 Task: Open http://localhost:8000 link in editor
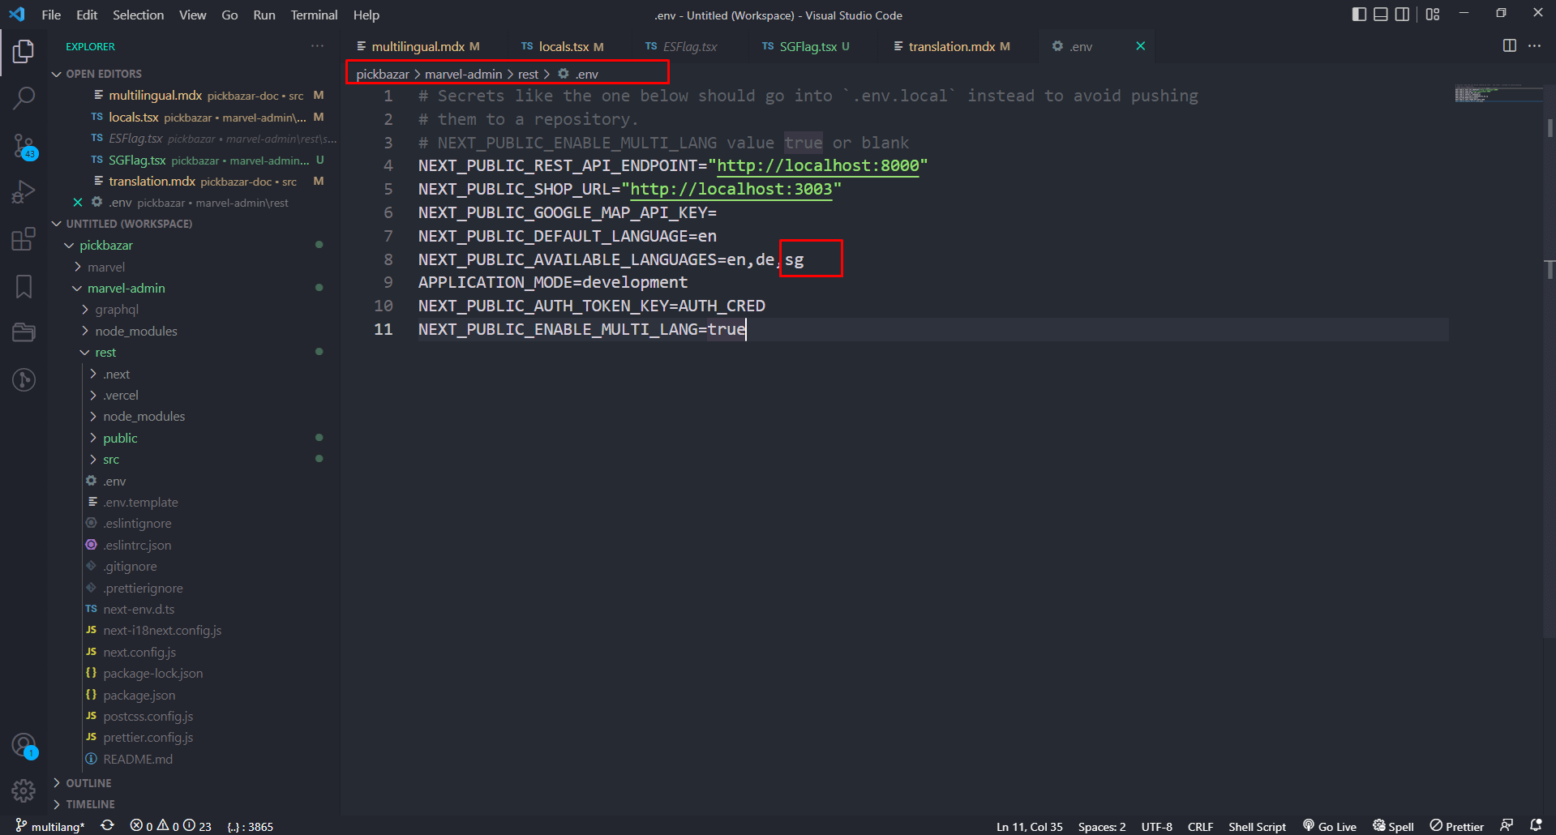(x=818, y=166)
